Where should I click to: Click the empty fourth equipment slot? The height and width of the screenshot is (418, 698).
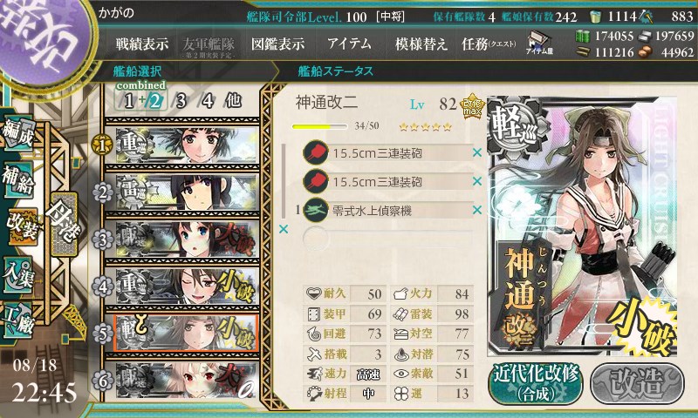387,239
